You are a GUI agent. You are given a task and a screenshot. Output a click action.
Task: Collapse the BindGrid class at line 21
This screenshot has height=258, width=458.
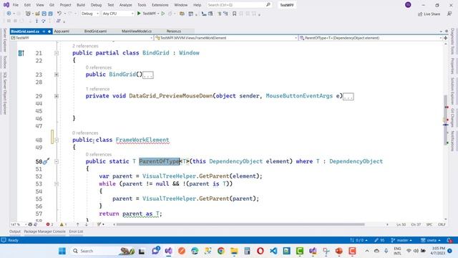57,53
